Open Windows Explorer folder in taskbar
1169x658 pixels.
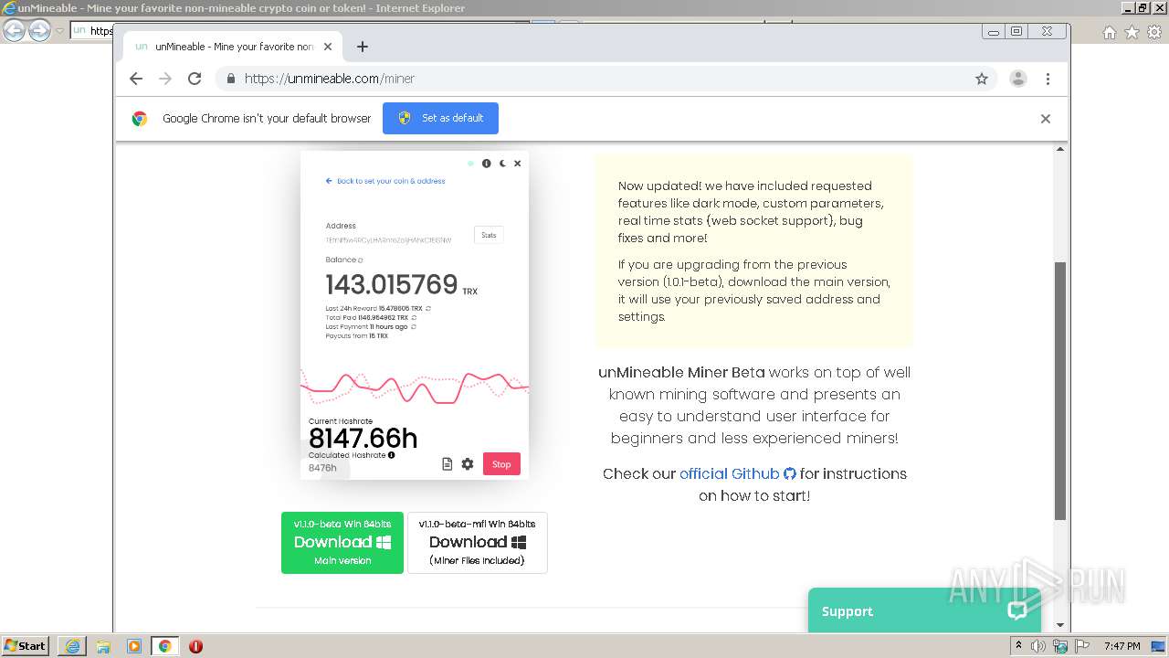point(103,646)
